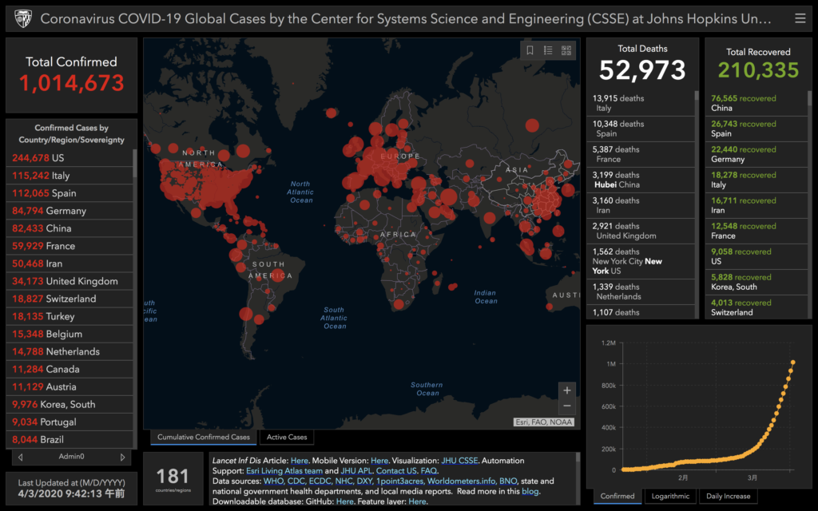Select the Daily Increase chart tab
Viewport: 818px width, 511px height.
[x=729, y=496]
